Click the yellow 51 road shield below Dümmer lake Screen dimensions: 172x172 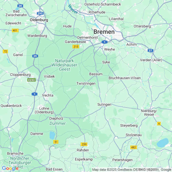pyautogui.click(x=56, y=142)
